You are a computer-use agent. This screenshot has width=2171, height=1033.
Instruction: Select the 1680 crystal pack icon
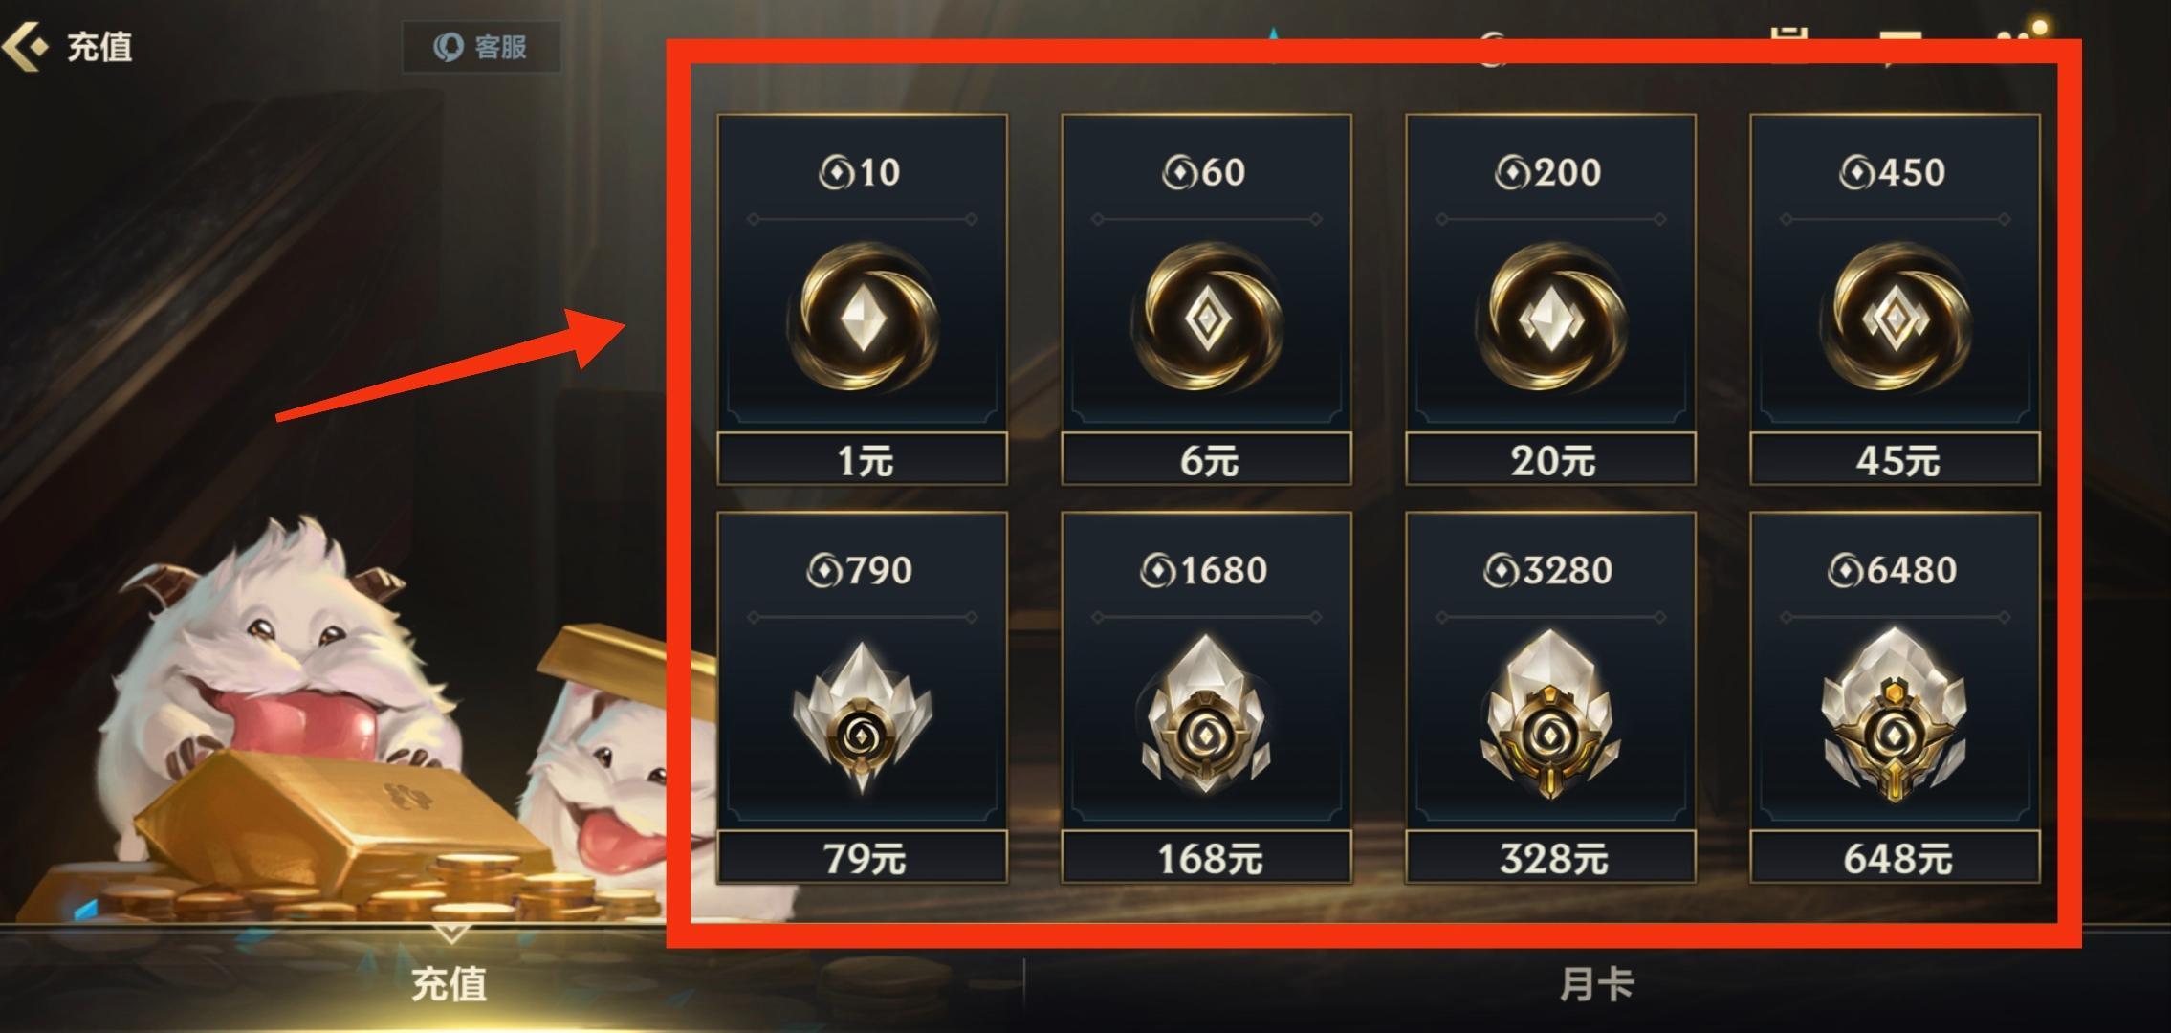tap(1207, 714)
